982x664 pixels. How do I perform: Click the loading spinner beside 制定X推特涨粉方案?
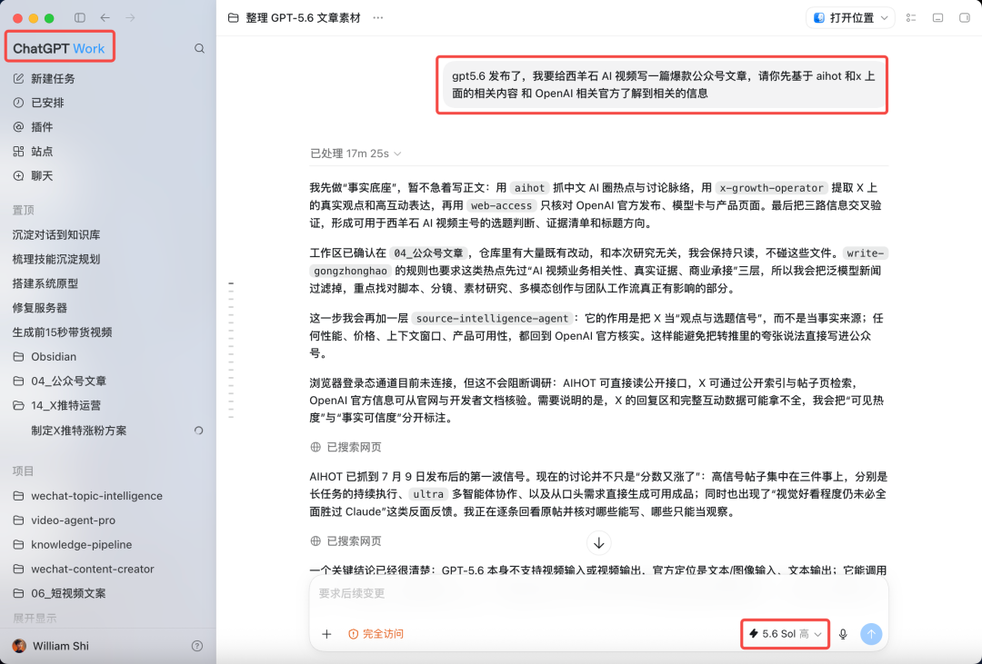[198, 431]
